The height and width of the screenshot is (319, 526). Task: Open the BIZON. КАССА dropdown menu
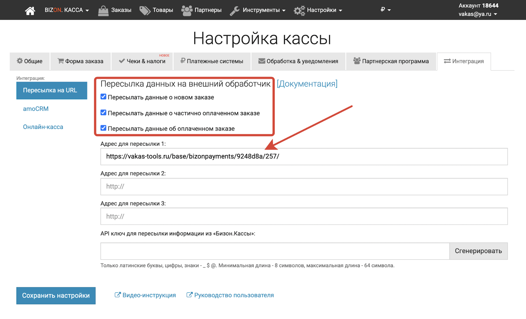[67, 10]
